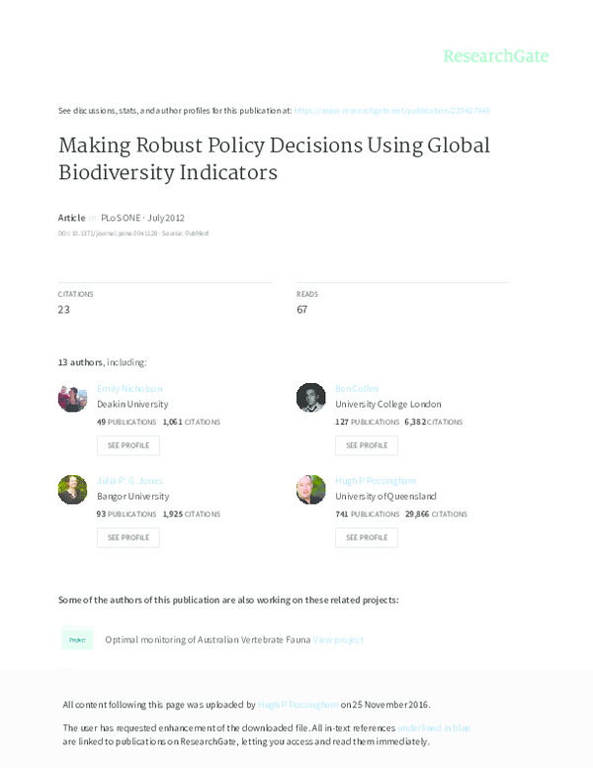This screenshot has height=768, width=593.
Task: Open Ben Collen's author name link
Action: (357, 388)
